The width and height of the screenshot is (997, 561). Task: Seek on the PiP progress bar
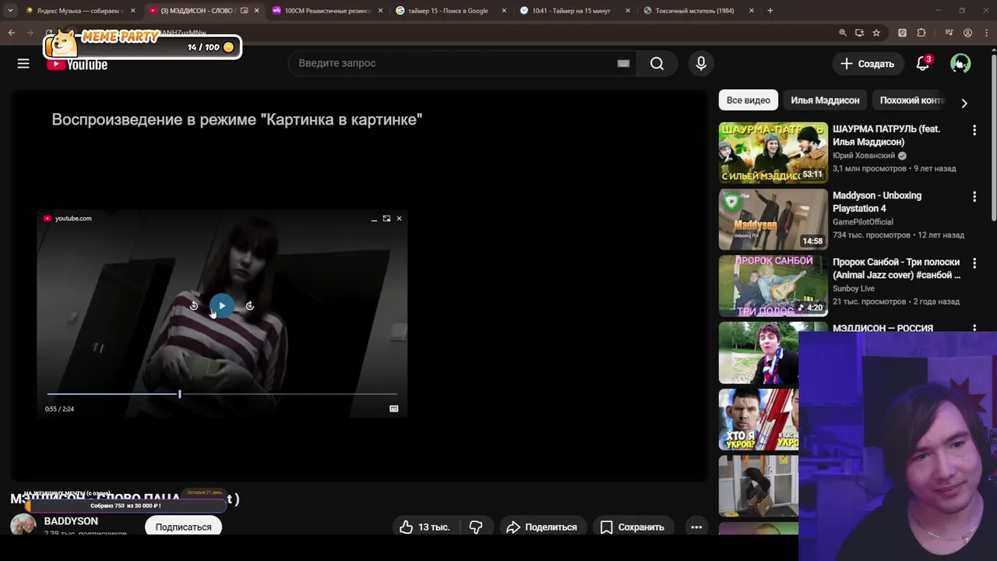pos(222,394)
